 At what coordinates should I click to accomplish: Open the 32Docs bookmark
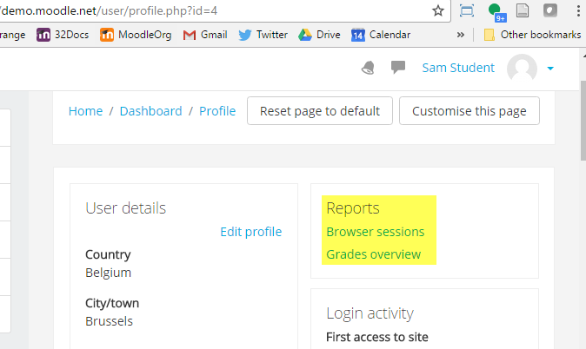tap(63, 35)
